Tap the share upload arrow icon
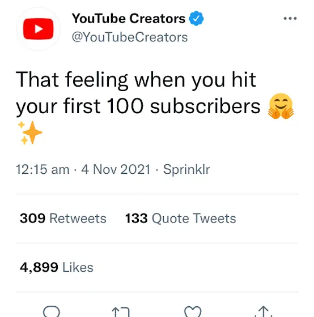This screenshot has height=317, width=314. click(264, 311)
